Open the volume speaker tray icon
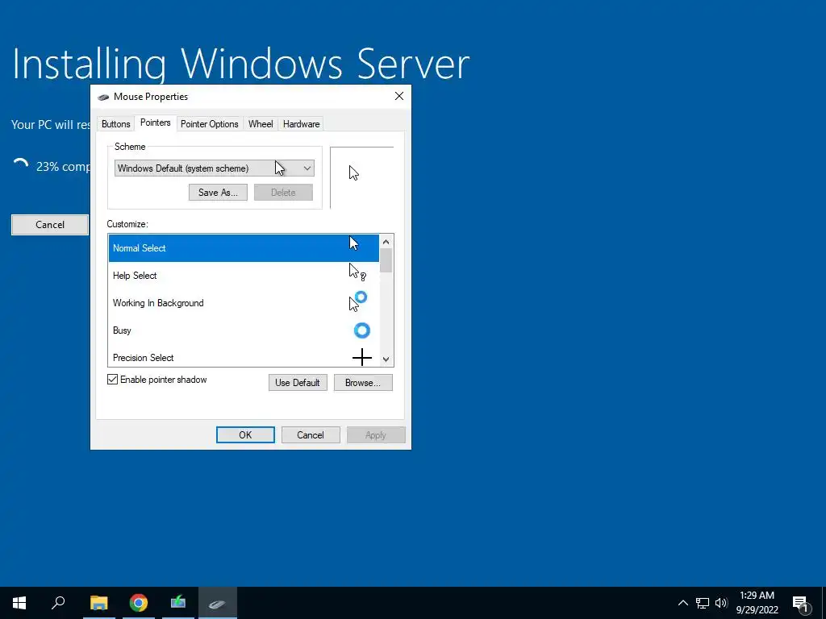This screenshot has height=619, width=826. (721, 603)
